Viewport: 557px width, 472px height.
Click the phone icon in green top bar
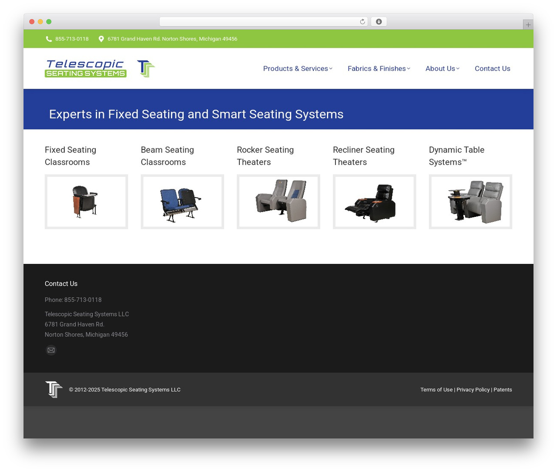(x=49, y=39)
